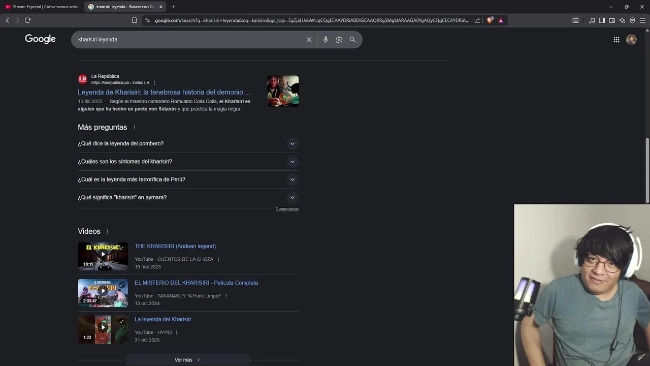Image resolution: width=650 pixels, height=366 pixels.
Task: Open the Google account avatar
Action: coord(631,40)
